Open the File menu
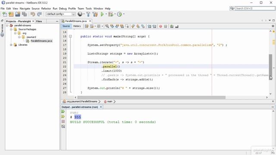 coord(3,9)
